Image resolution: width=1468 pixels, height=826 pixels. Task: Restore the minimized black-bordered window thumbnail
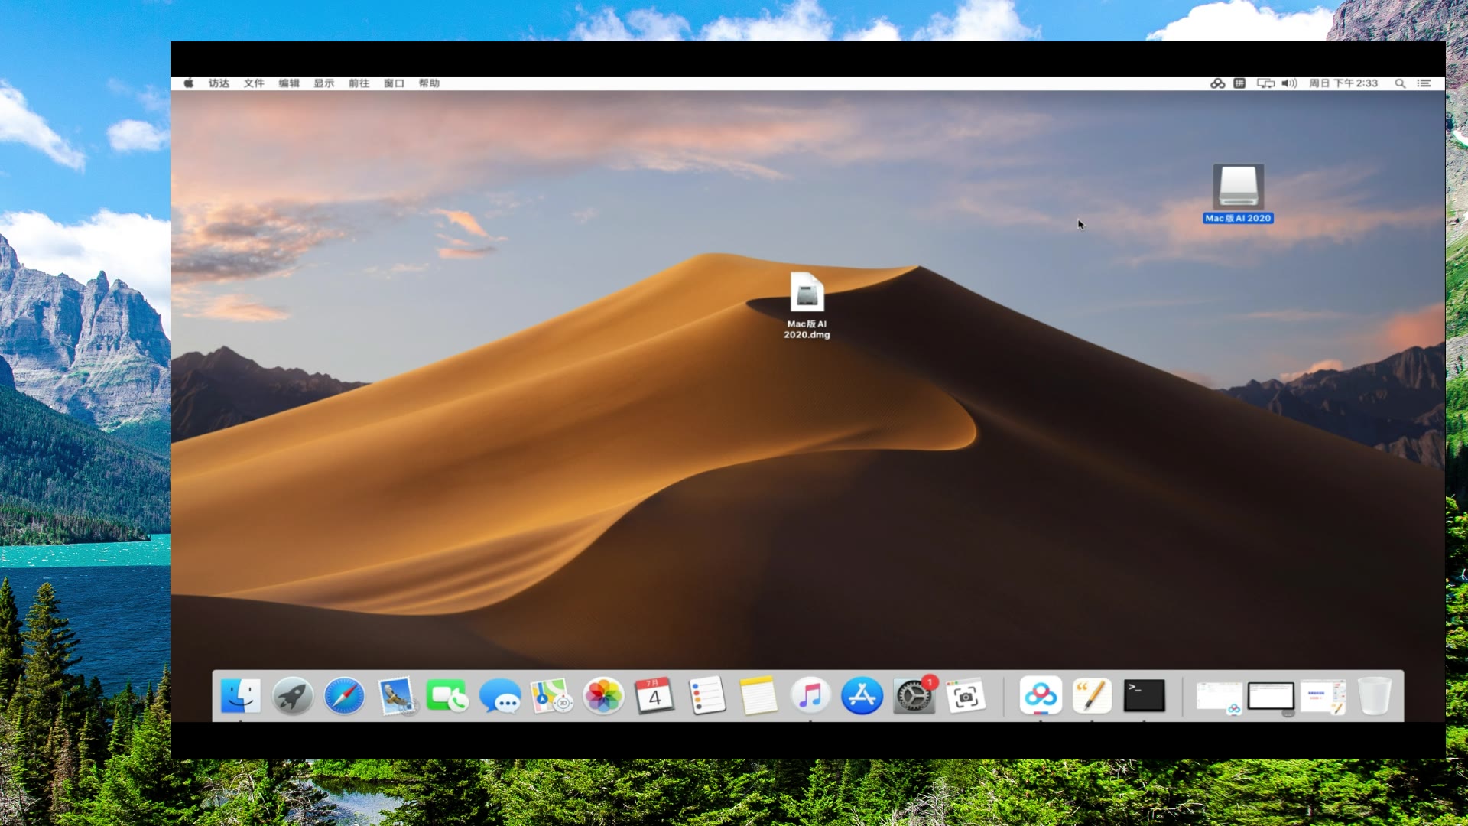pyautogui.click(x=1271, y=698)
